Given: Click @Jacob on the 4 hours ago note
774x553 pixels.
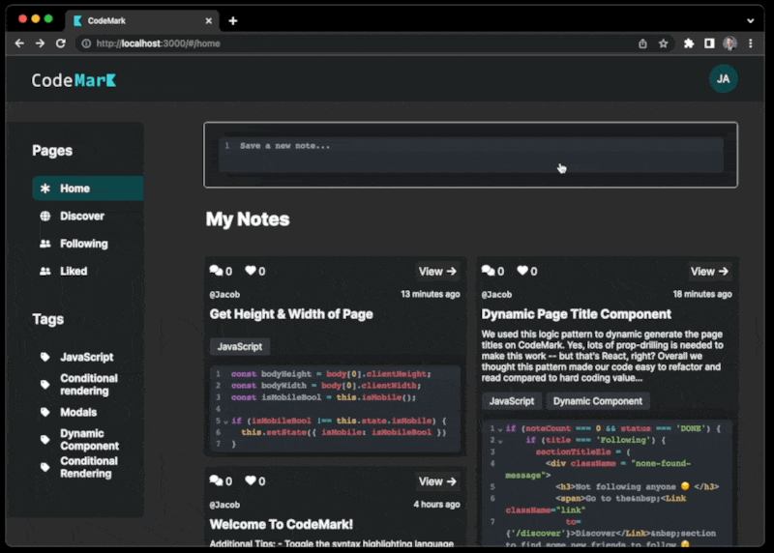Looking at the screenshot, I should [x=224, y=505].
